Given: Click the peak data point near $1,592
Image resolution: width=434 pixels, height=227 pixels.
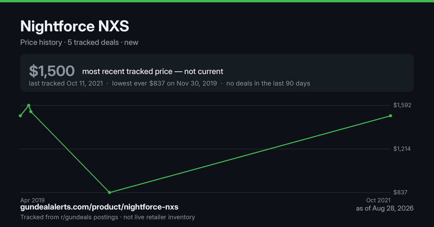Looking at the screenshot, I should pyautogui.click(x=29, y=105).
